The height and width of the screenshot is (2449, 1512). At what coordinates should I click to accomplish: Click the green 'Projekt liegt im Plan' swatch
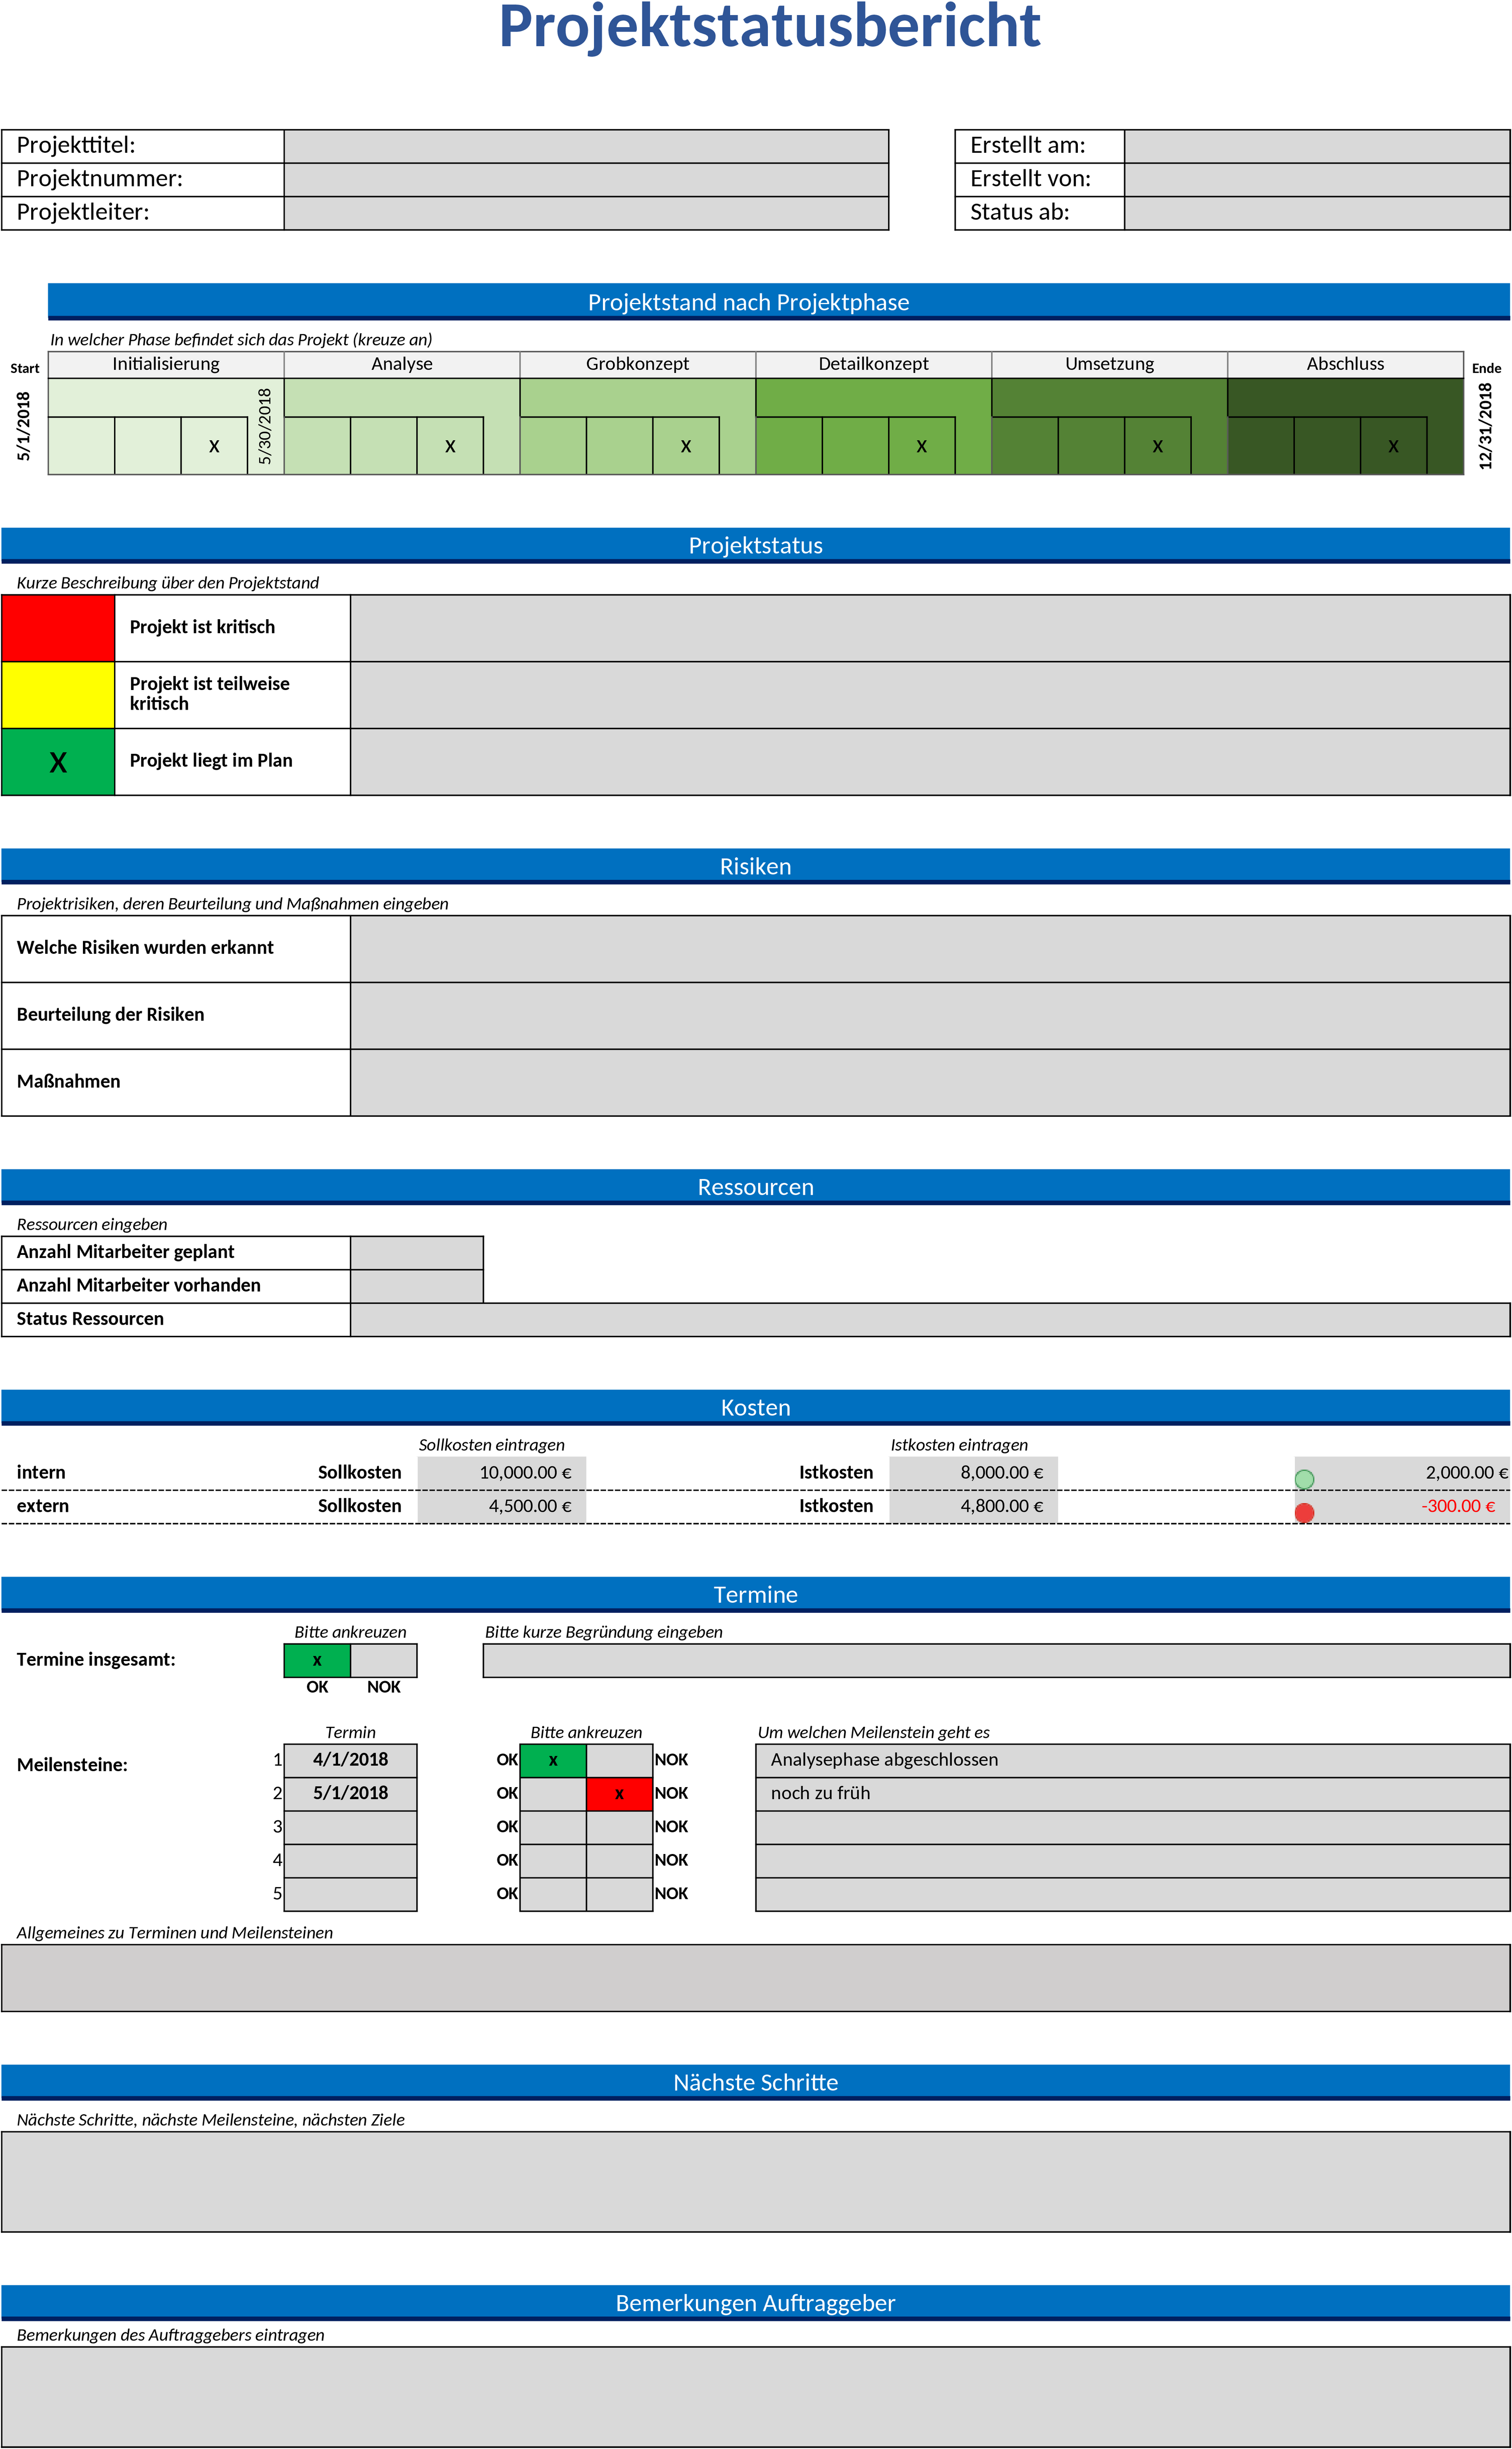(58, 762)
